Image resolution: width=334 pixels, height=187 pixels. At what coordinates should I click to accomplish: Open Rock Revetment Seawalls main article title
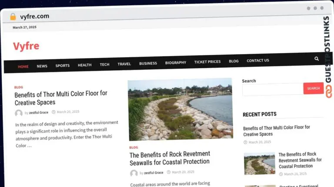(x=170, y=158)
